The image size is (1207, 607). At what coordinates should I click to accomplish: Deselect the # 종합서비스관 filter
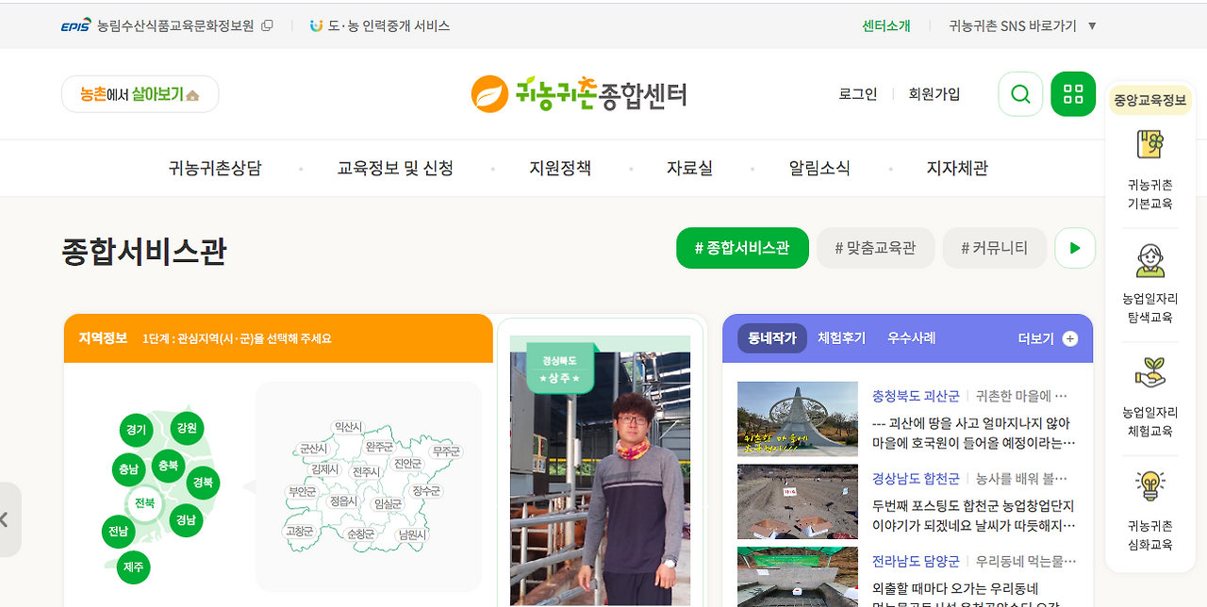click(x=742, y=248)
